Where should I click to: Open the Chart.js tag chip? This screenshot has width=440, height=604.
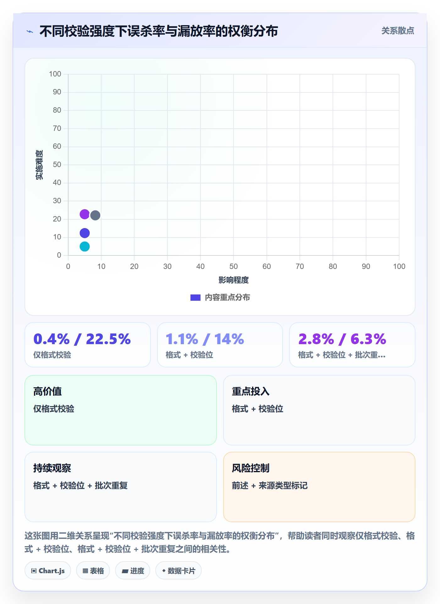click(48, 571)
